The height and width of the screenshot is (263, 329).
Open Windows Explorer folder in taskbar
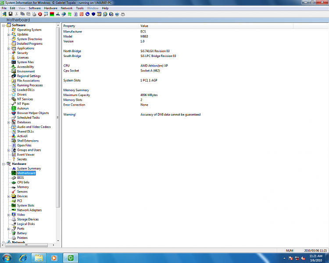point(39,258)
